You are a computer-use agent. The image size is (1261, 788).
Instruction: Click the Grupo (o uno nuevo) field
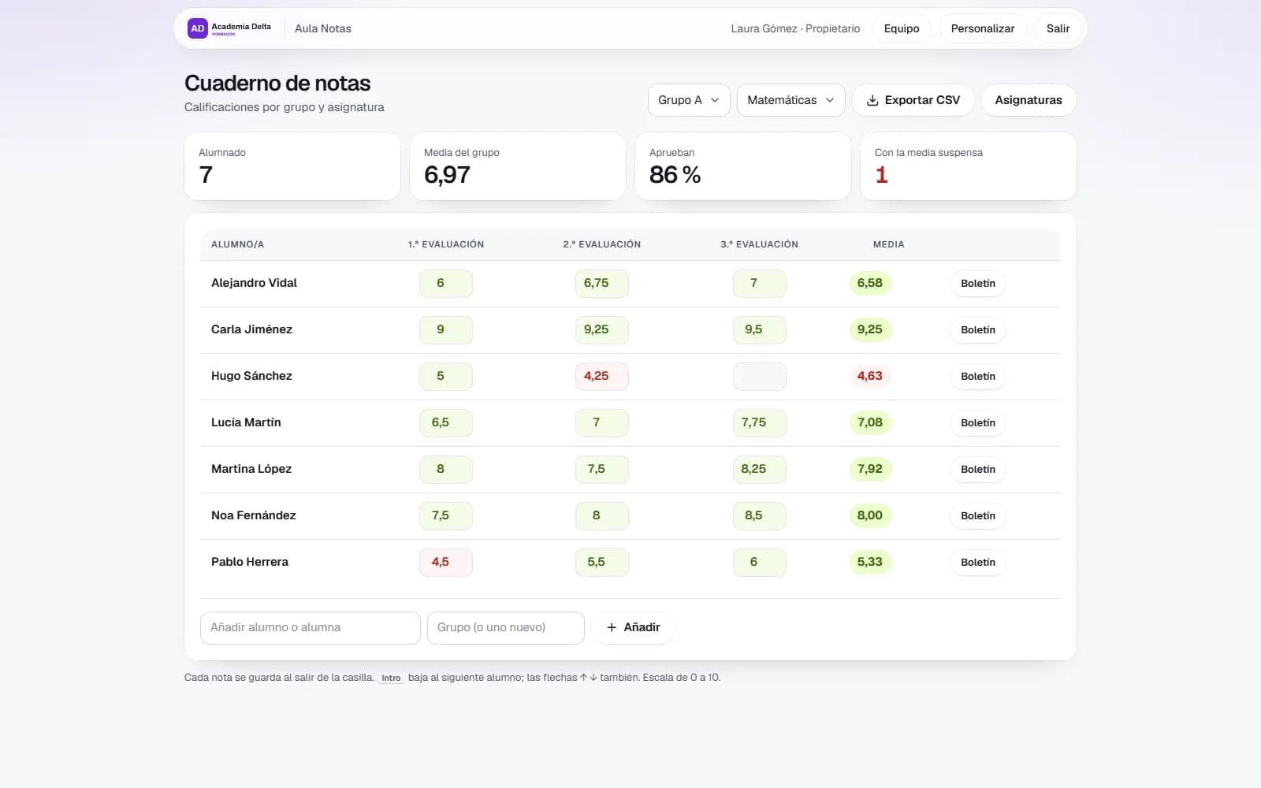[506, 628]
